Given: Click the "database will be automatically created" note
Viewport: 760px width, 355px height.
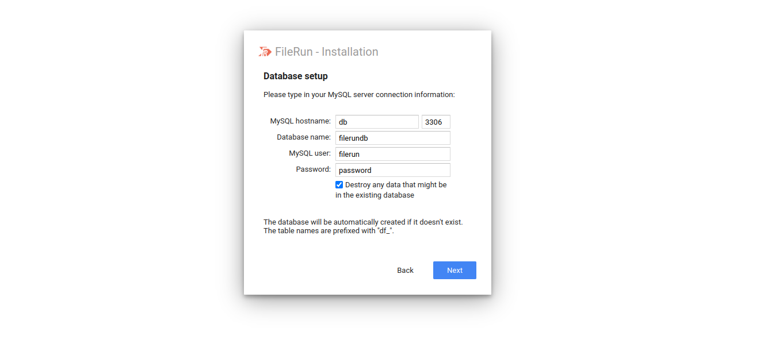Looking at the screenshot, I should pos(362,222).
